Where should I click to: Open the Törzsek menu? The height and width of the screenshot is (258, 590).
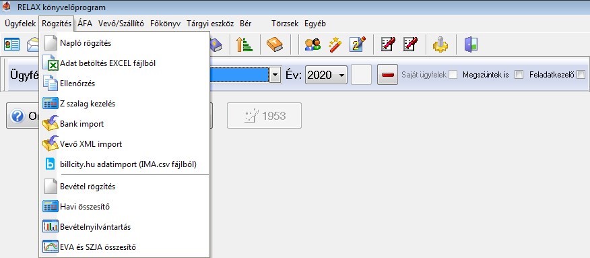click(285, 24)
